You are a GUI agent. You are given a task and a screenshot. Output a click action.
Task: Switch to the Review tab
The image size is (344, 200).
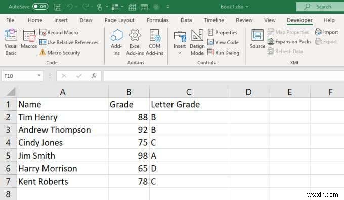(x=244, y=20)
